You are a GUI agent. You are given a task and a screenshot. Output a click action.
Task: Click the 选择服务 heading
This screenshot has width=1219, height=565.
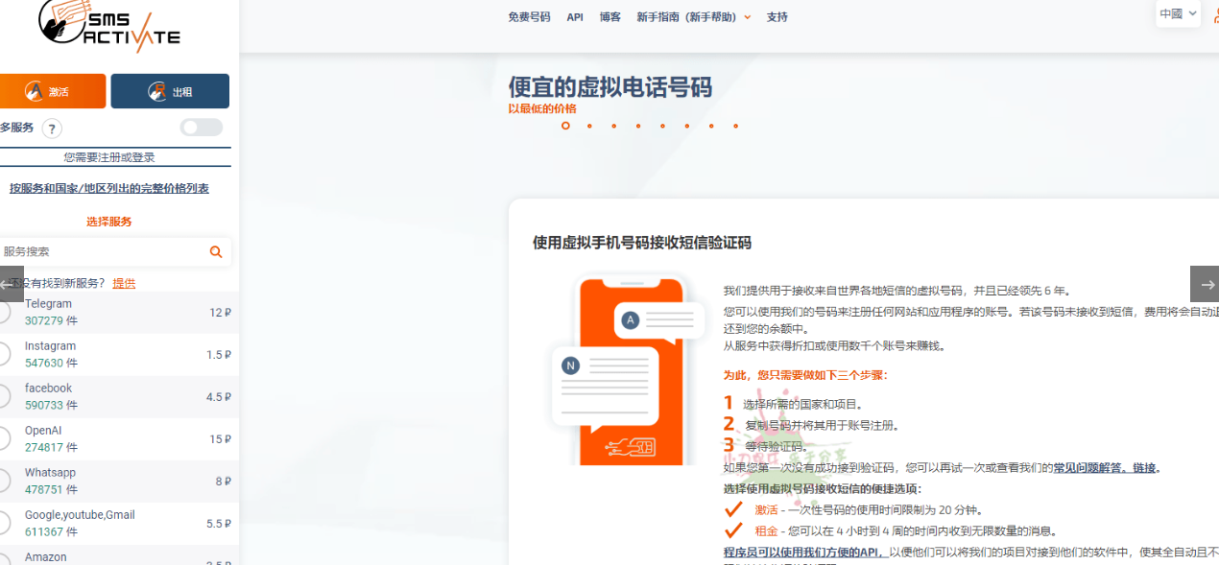[x=109, y=222]
